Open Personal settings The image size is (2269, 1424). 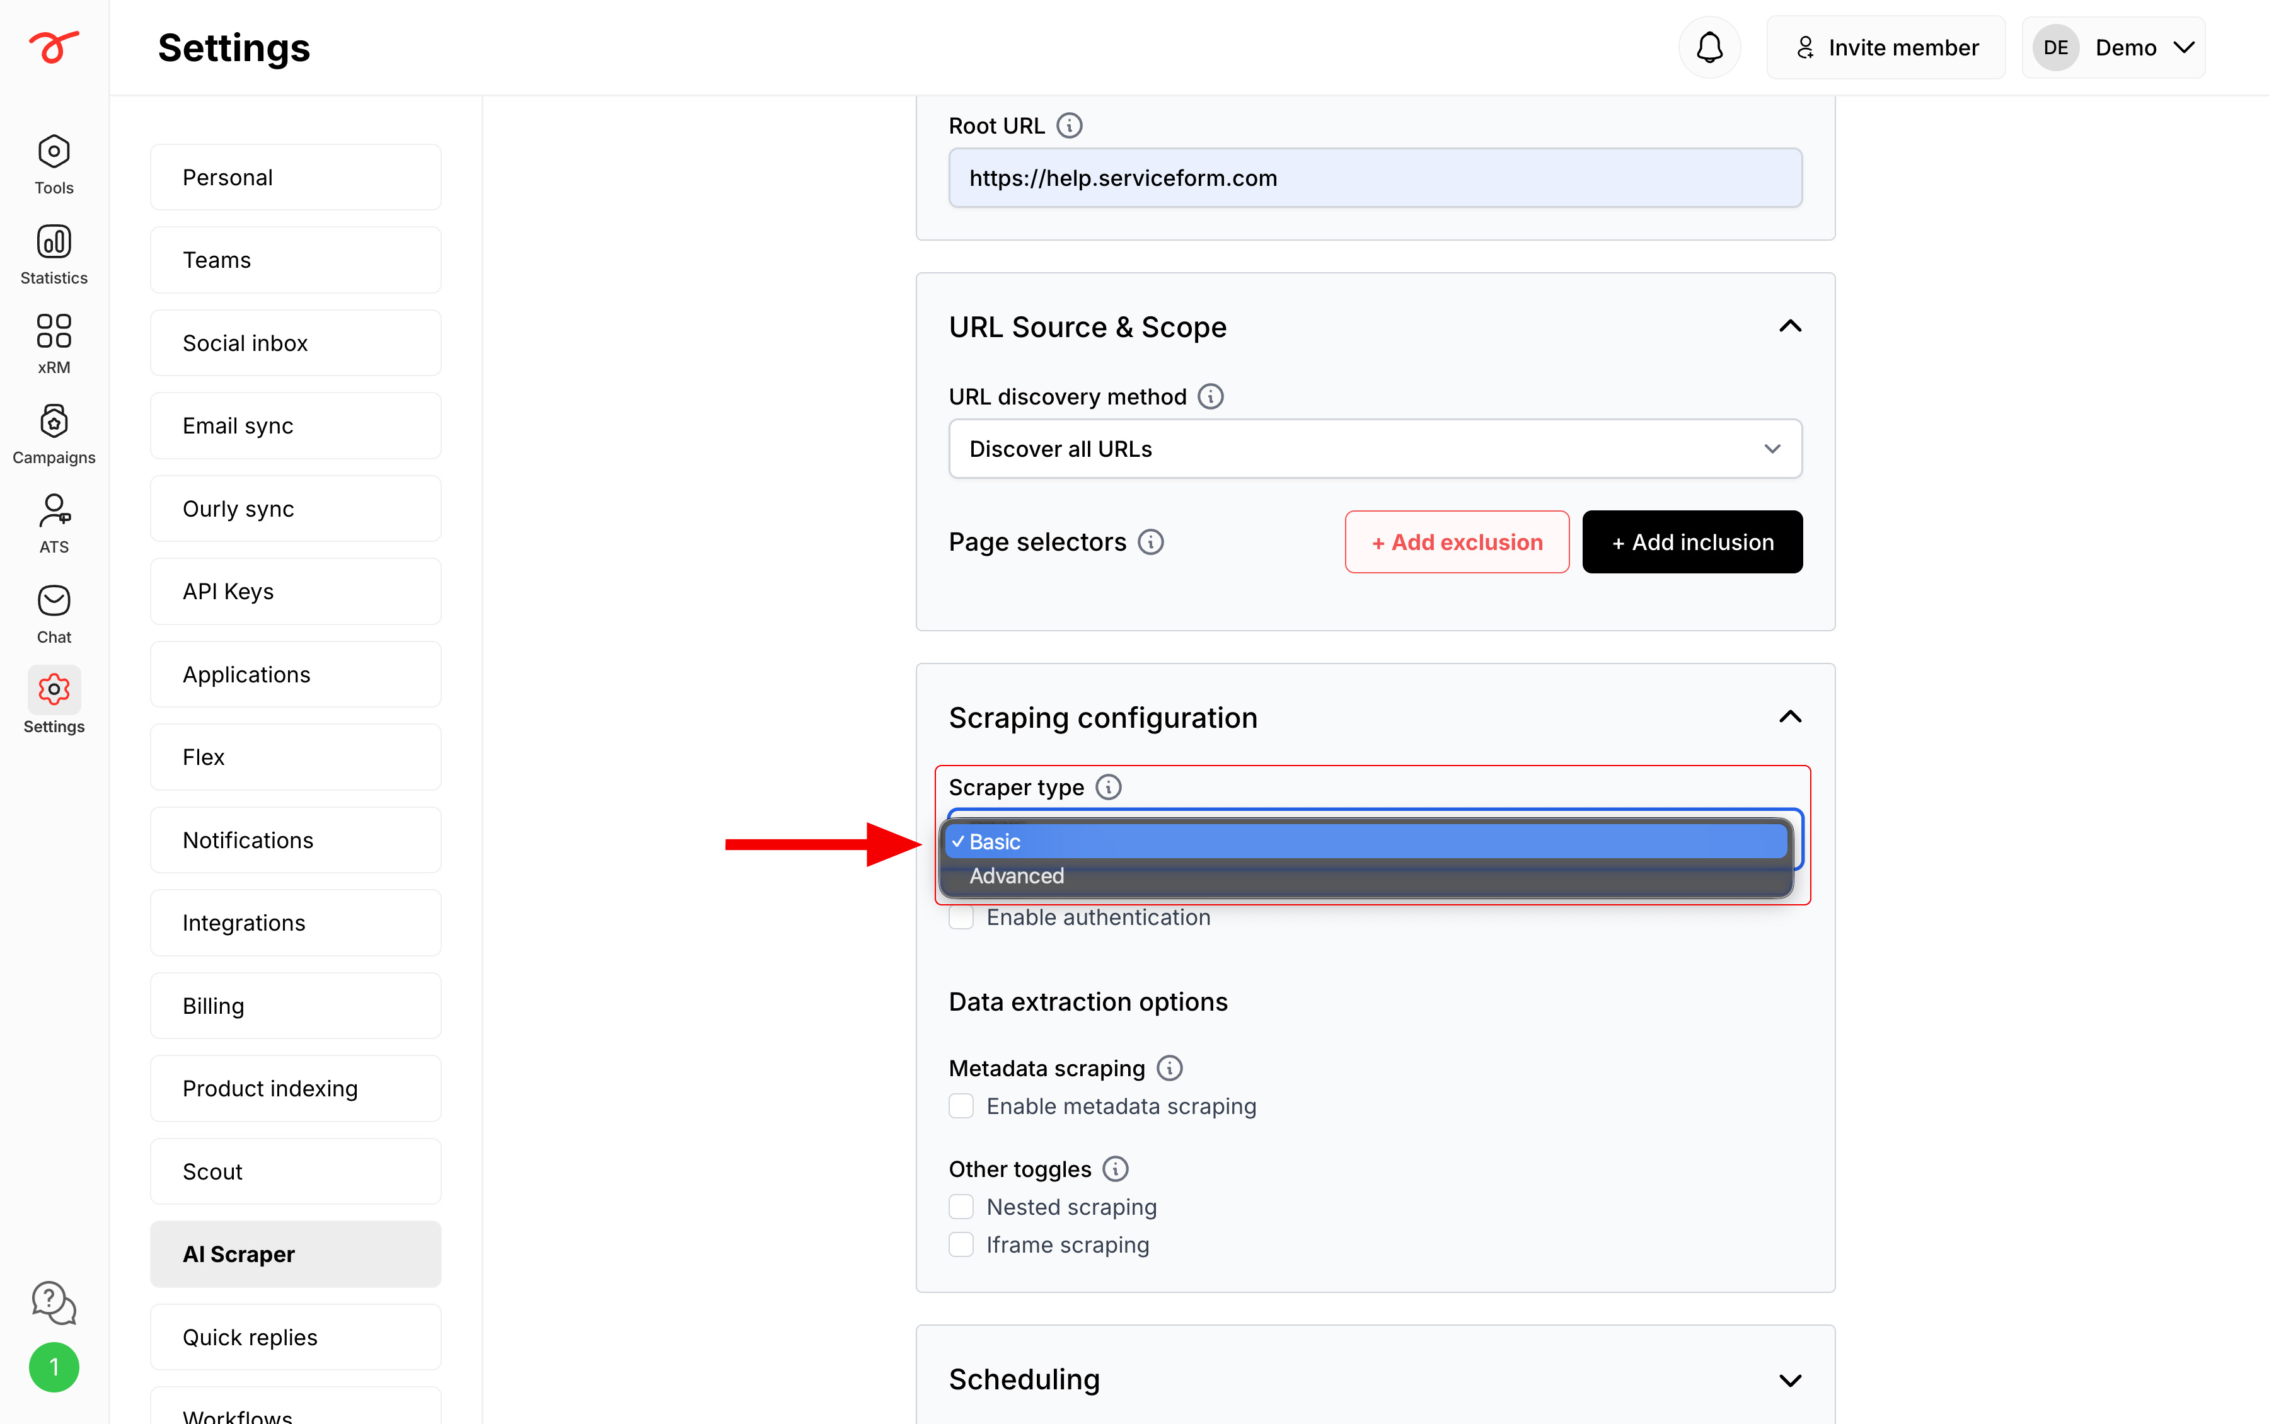point(296,177)
